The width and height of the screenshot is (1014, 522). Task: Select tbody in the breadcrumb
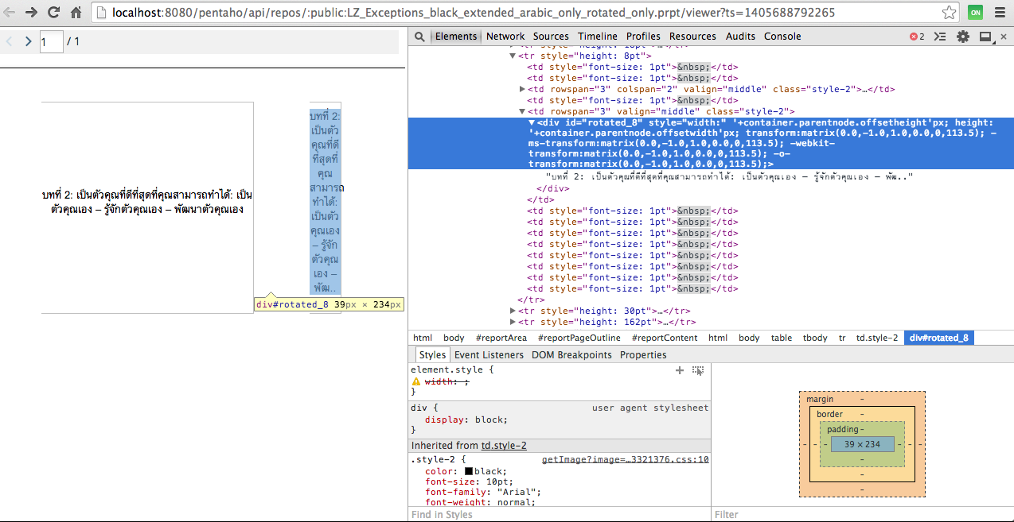pos(815,338)
